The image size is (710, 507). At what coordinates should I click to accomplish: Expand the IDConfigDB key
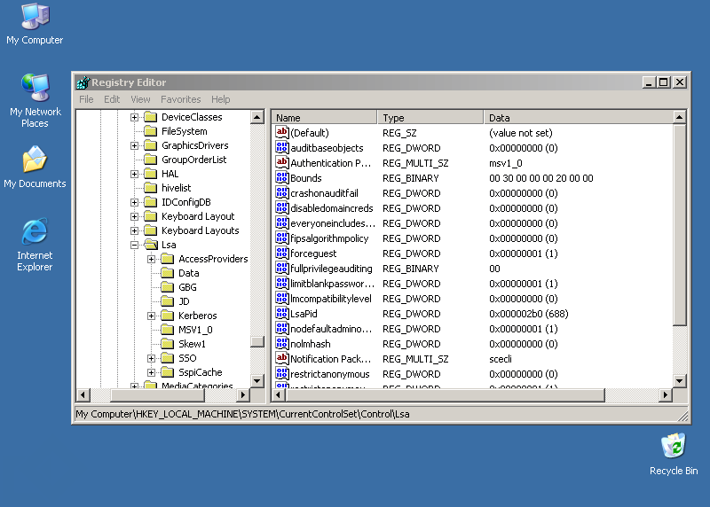coord(135,202)
